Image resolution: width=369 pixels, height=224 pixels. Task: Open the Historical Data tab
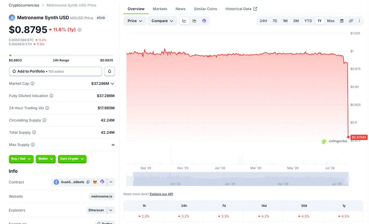point(241,9)
